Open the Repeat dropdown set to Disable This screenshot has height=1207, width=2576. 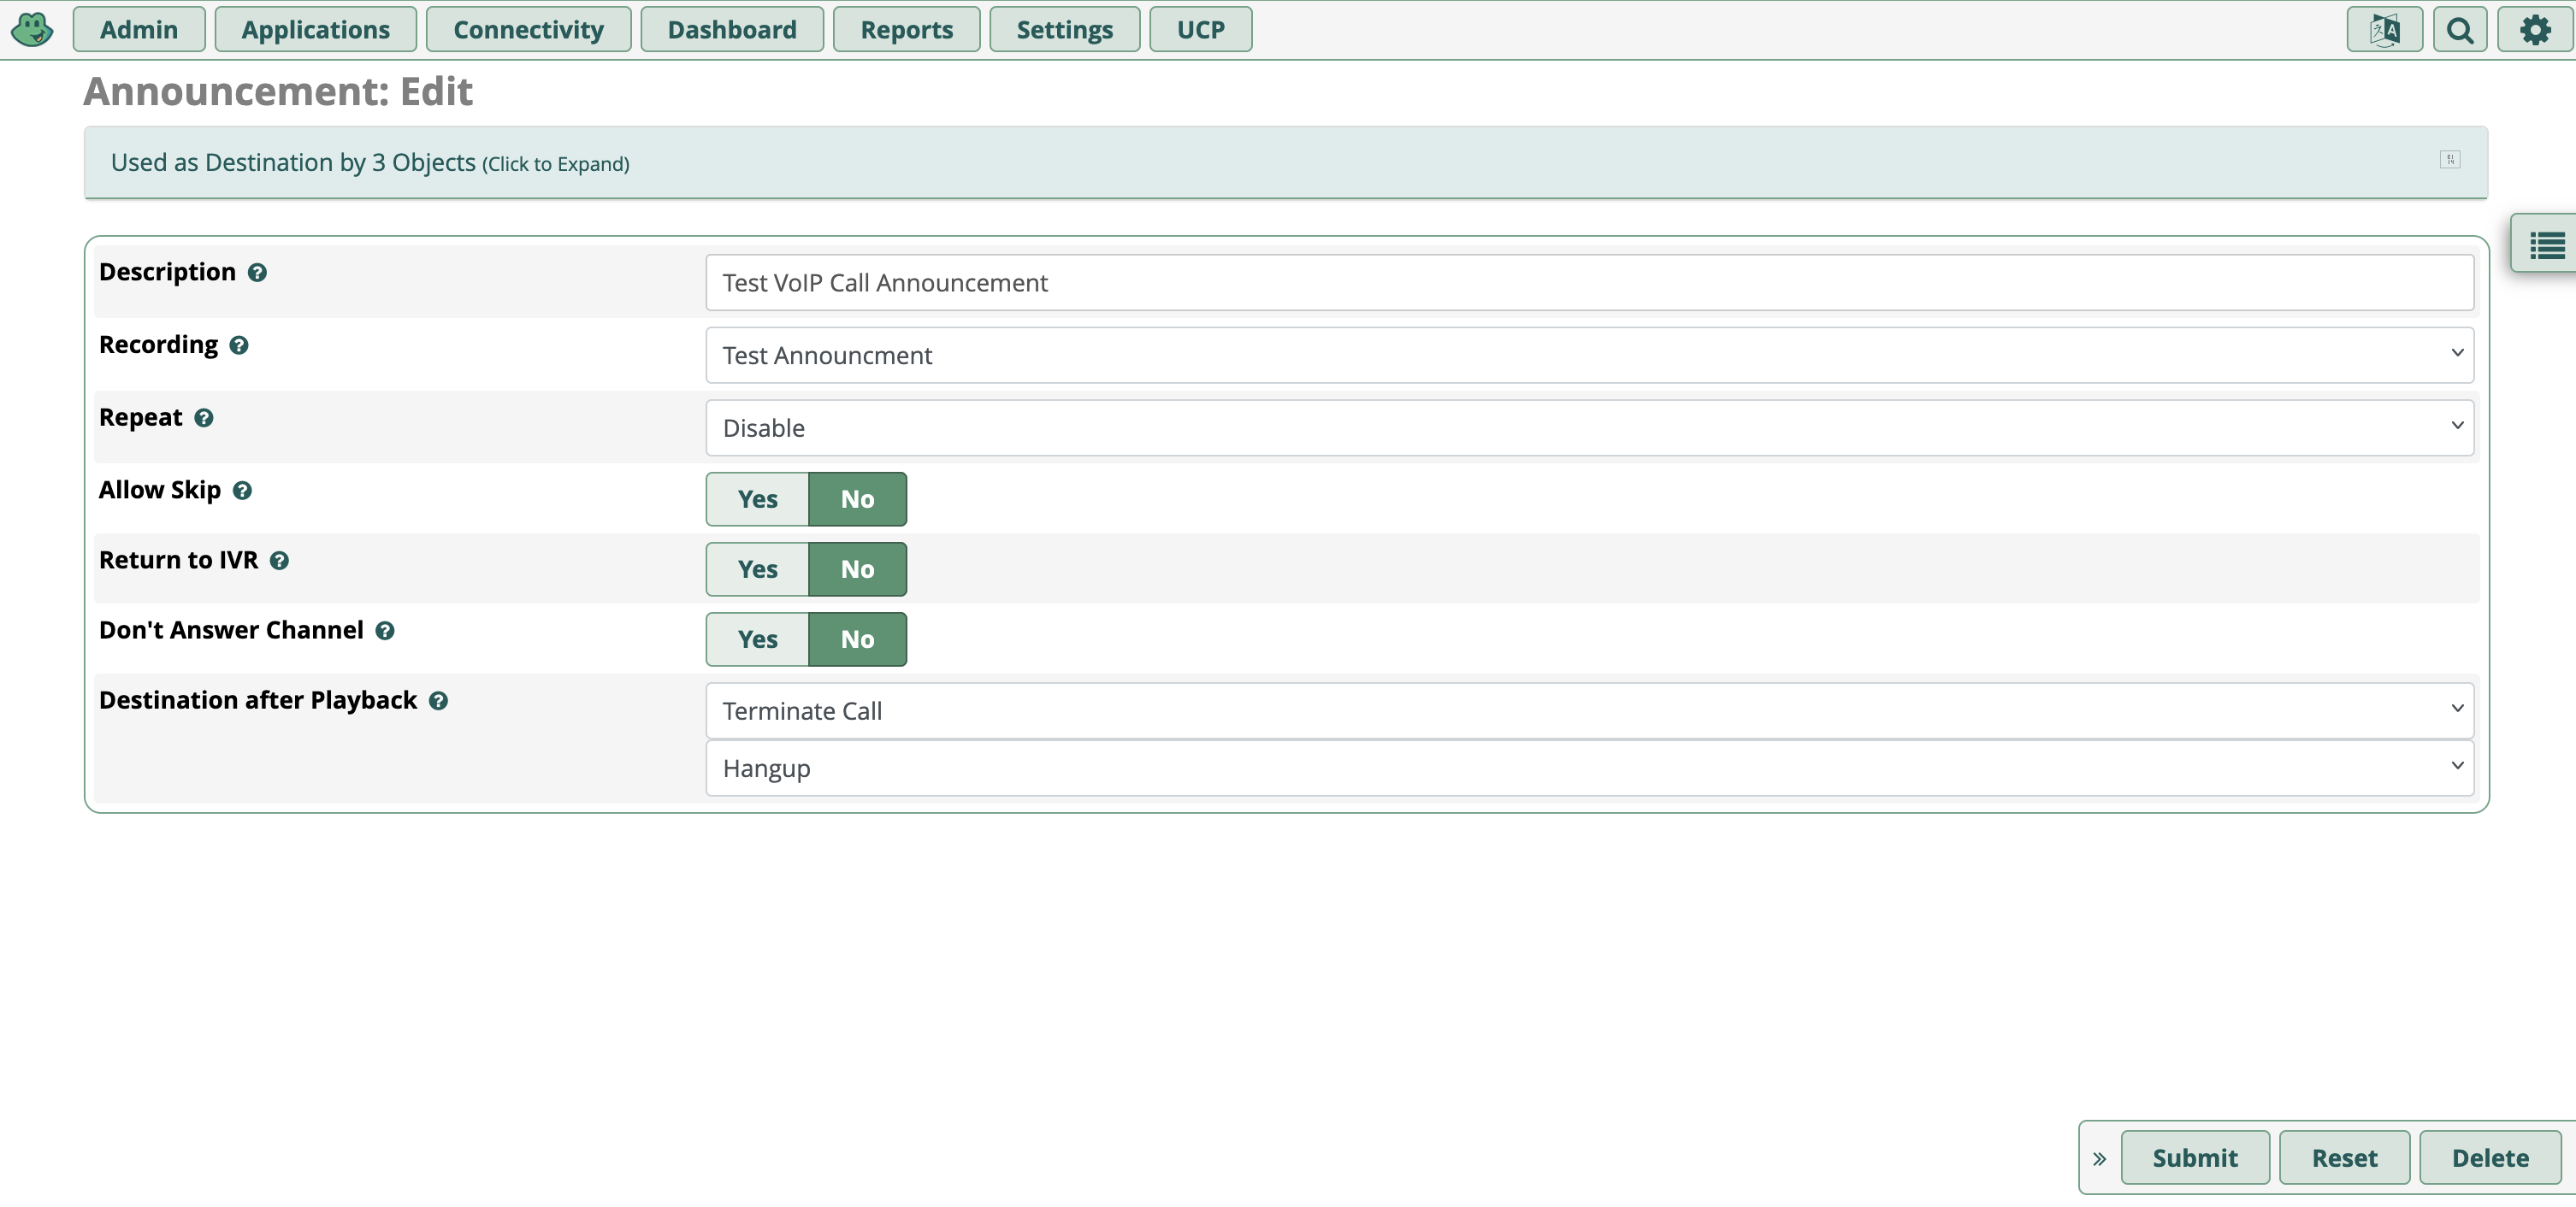(1588, 427)
